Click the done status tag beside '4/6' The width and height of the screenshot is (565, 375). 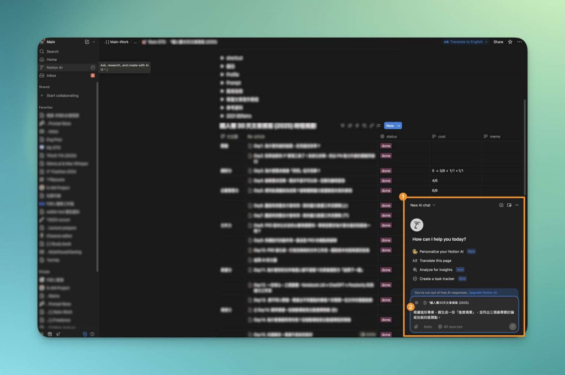click(386, 181)
